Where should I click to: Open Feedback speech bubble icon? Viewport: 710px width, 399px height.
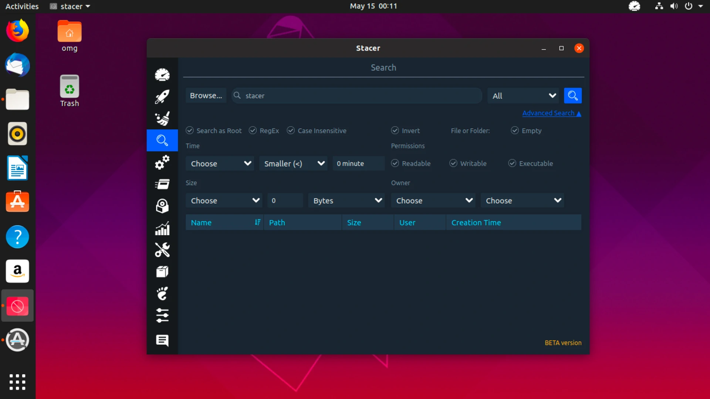pos(162,340)
